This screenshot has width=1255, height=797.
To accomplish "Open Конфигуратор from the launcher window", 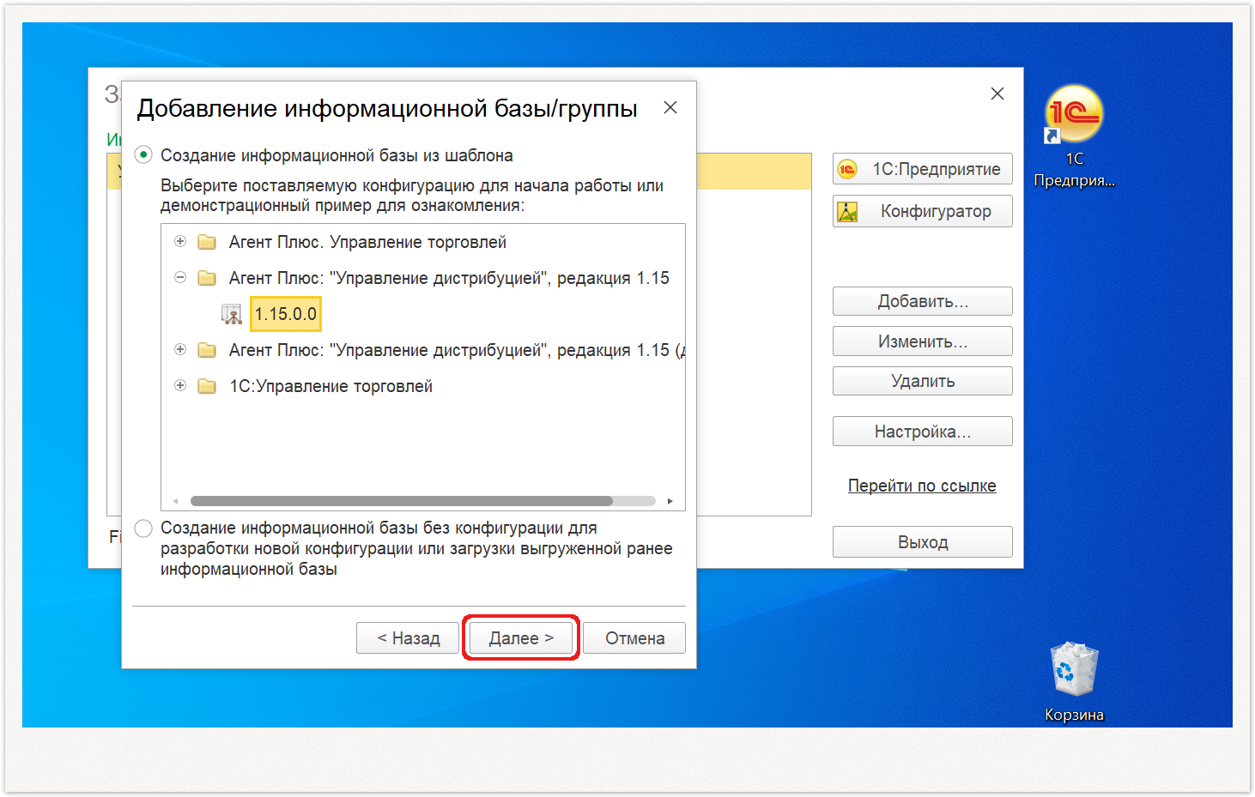I will 923,211.
